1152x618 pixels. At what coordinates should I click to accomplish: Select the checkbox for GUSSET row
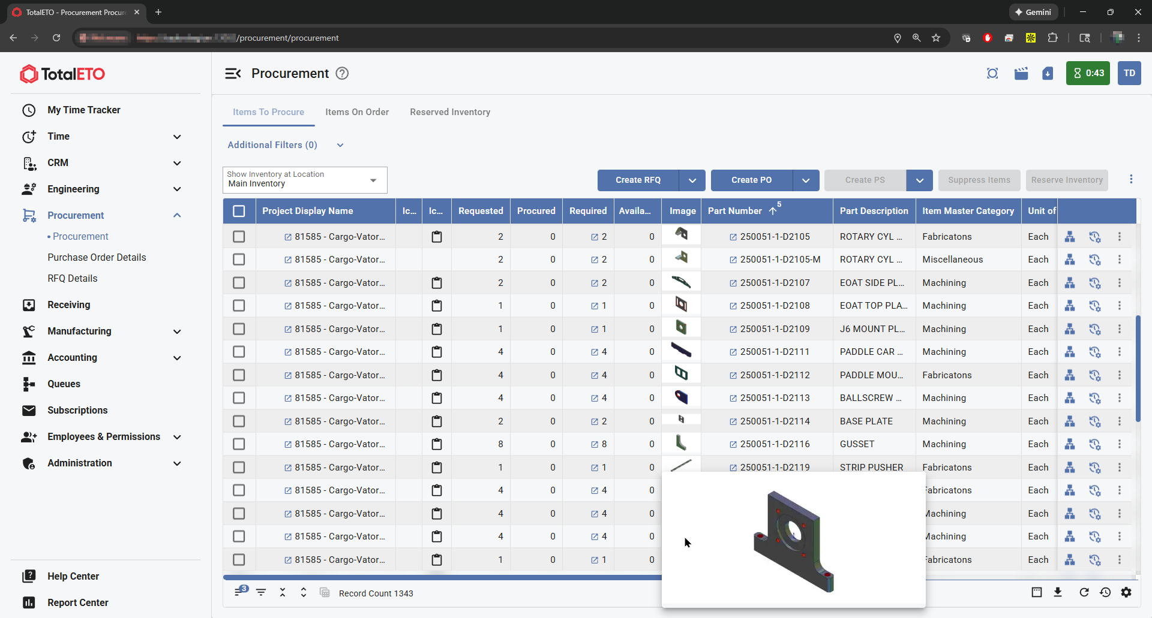pos(239,444)
